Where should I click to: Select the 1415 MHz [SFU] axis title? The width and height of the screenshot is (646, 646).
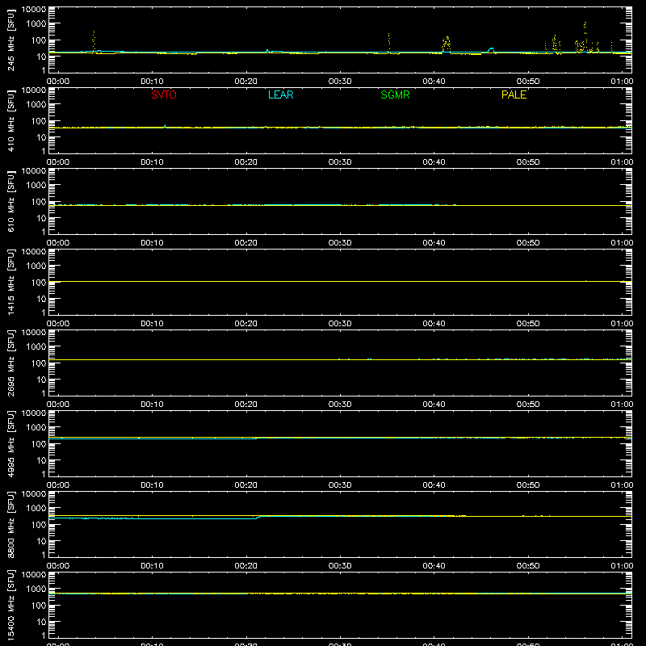click(11, 282)
